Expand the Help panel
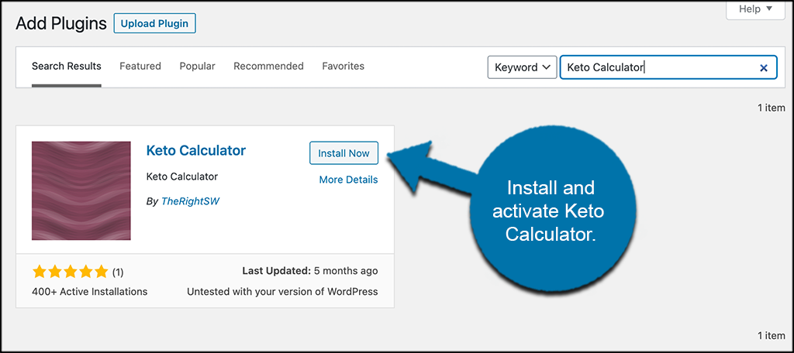The height and width of the screenshot is (353, 794). coord(755,9)
